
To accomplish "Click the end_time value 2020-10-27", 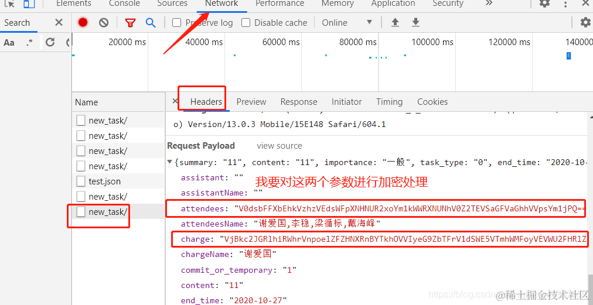I will pyautogui.click(x=258, y=301).
